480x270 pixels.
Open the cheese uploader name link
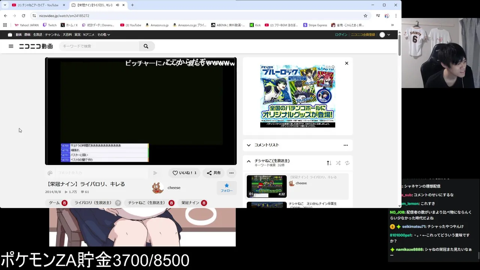click(174, 188)
